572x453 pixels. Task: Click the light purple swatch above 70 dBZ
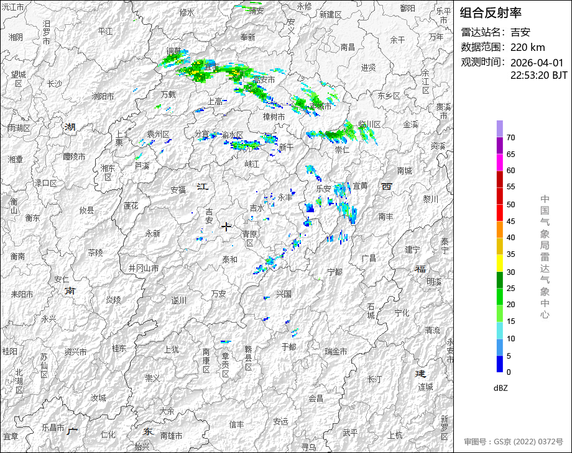tap(500, 128)
